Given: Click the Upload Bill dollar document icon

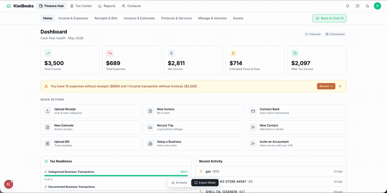Looking at the screenshot, I should tap(48, 143).
